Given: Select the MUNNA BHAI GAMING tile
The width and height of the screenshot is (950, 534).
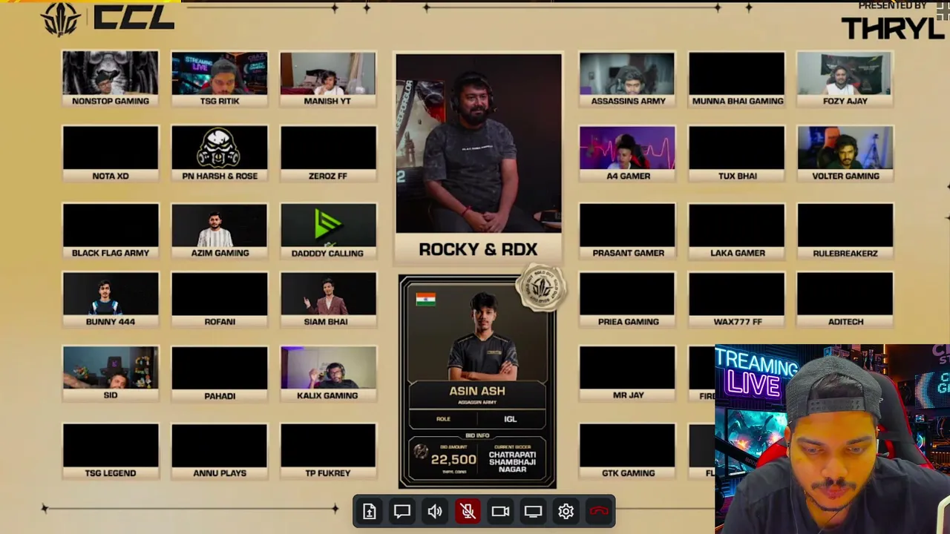Looking at the screenshot, I should [x=737, y=79].
